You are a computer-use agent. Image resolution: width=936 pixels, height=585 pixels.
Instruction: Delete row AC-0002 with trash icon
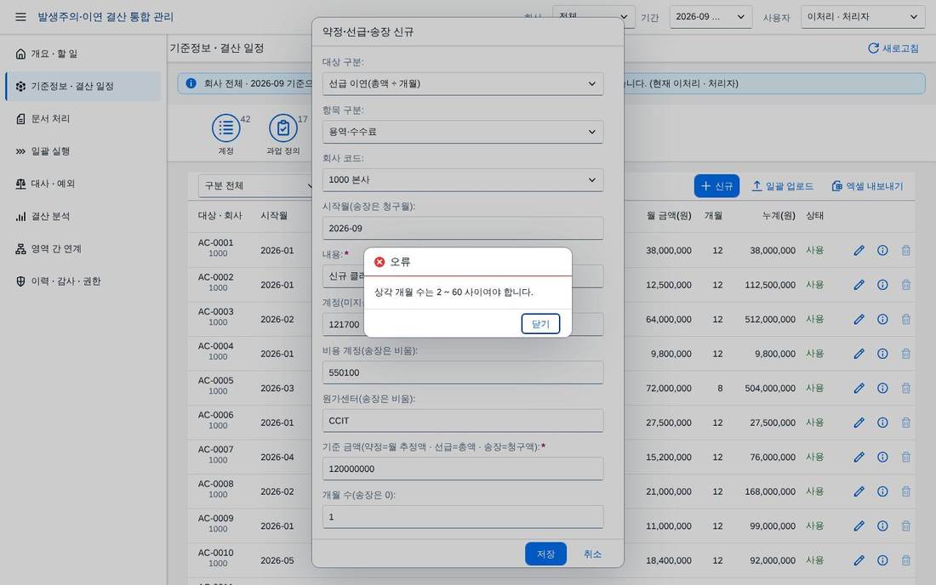[905, 285]
